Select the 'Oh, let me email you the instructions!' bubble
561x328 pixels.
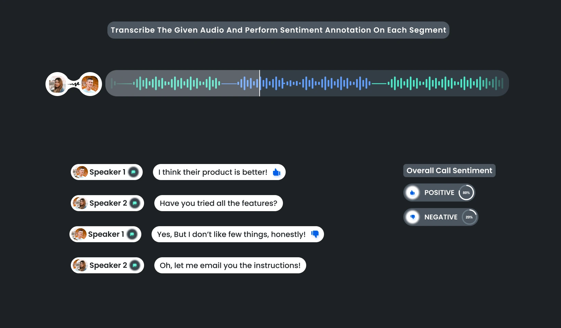click(x=230, y=265)
